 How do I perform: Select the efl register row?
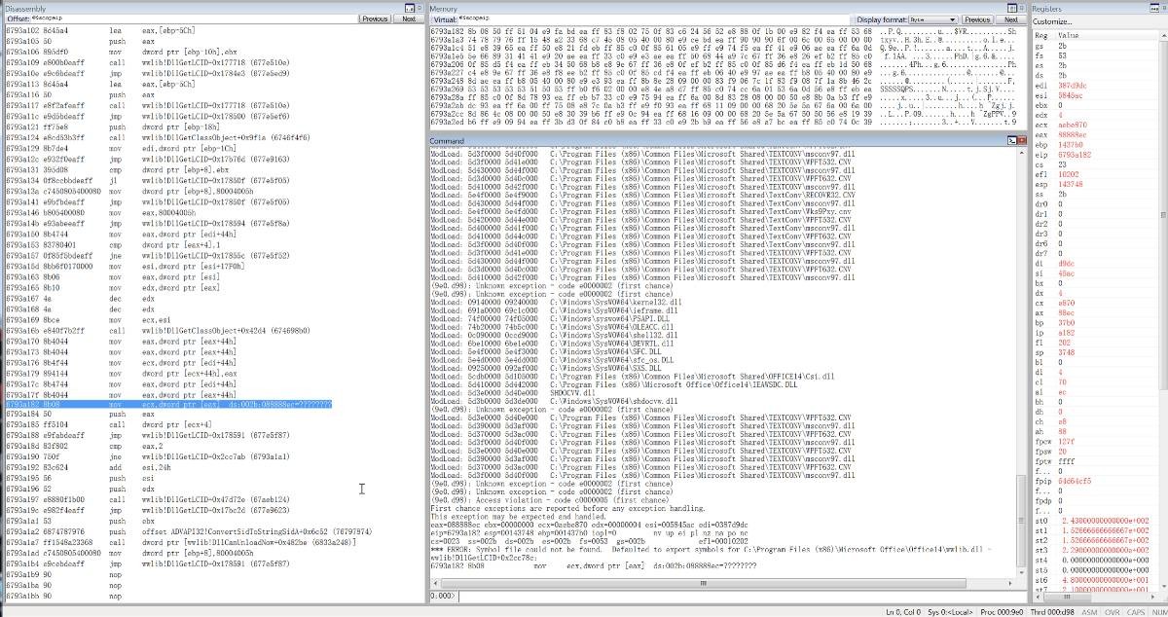click(1096, 174)
